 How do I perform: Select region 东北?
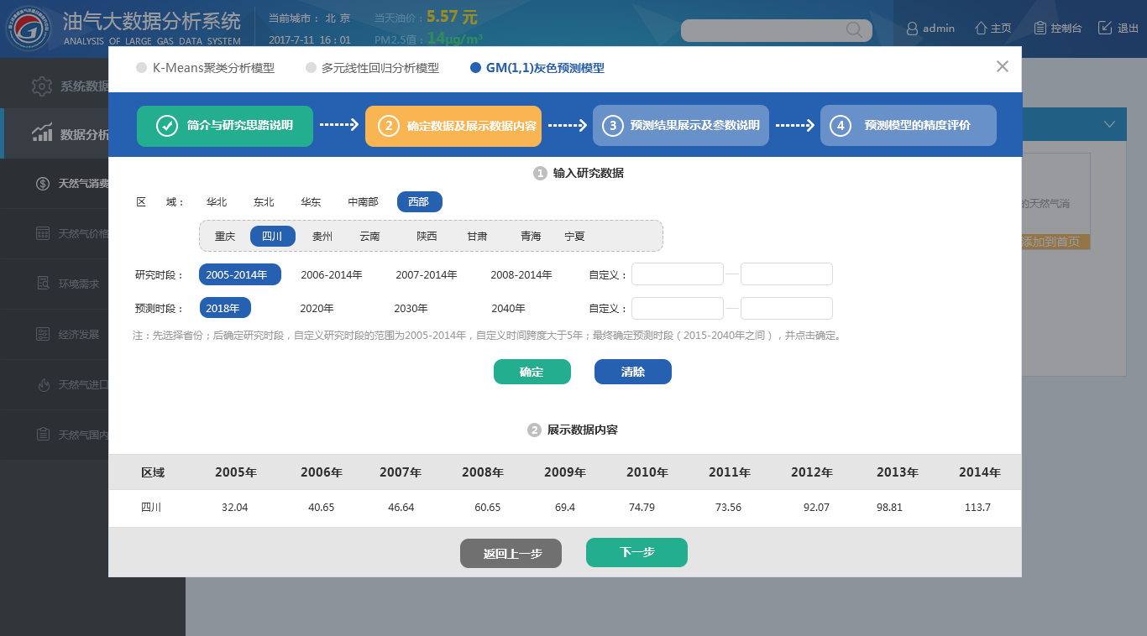pos(264,202)
